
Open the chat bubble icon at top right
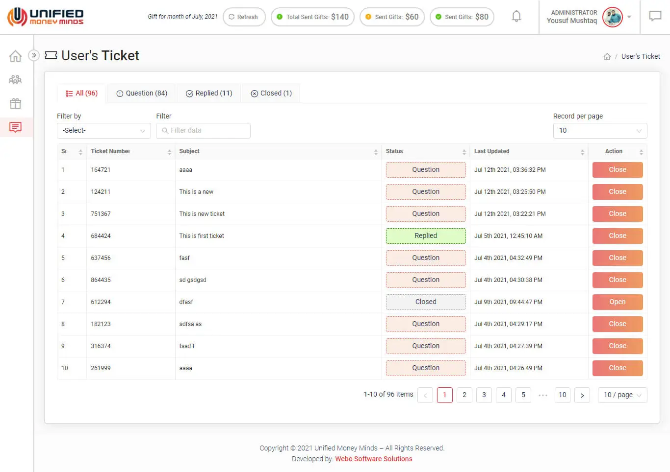point(655,17)
